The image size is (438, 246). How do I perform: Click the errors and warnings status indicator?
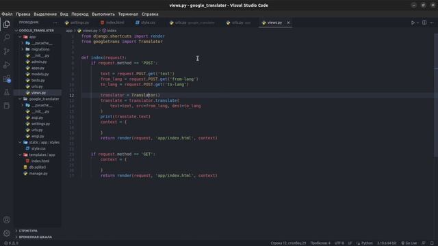pos(11,243)
